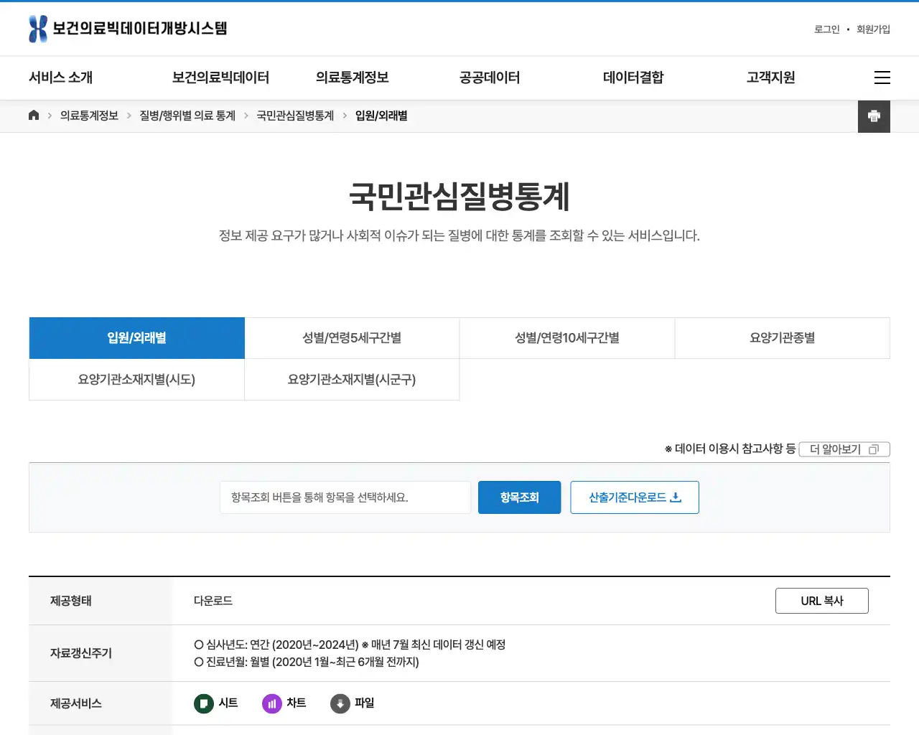Viewport: 919px width, 735px height.
Task: Open the hamburger menu icon
Action: 882,78
